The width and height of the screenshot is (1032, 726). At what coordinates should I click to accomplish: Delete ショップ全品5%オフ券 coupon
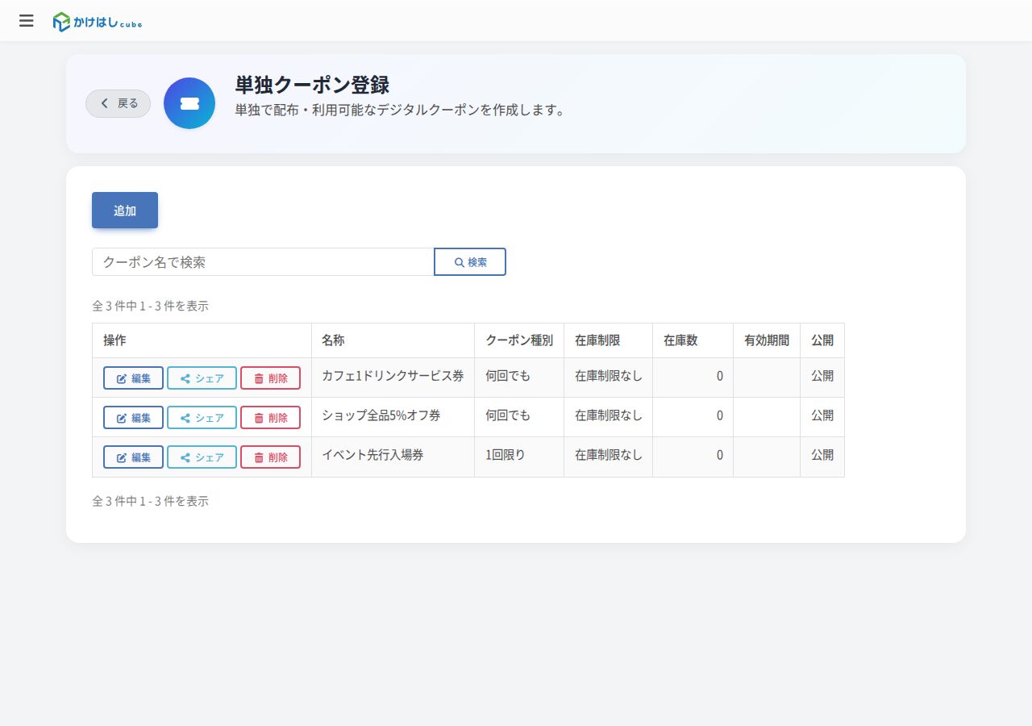point(270,418)
